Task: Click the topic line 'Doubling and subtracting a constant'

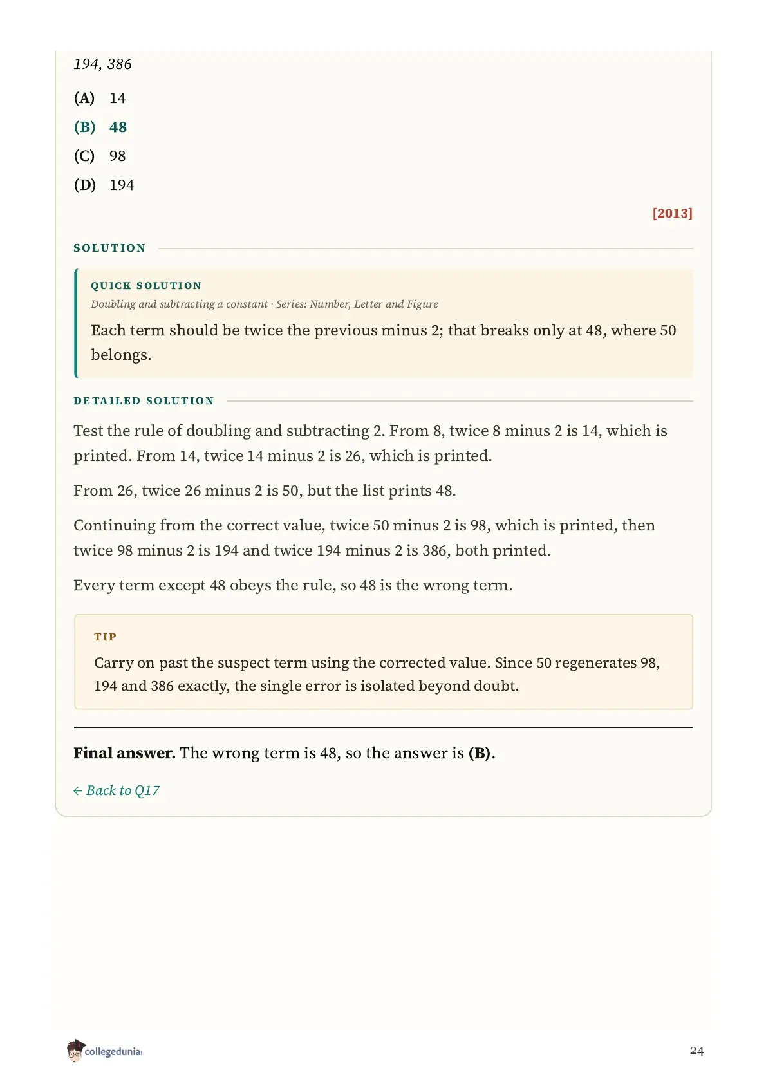Action: coord(179,304)
